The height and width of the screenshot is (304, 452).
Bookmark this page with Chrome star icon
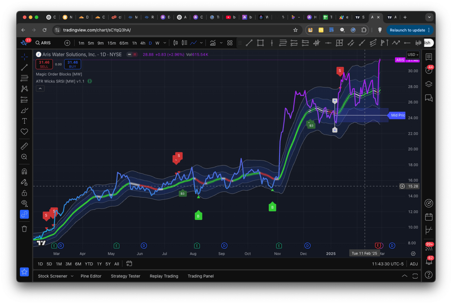tap(295, 30)
